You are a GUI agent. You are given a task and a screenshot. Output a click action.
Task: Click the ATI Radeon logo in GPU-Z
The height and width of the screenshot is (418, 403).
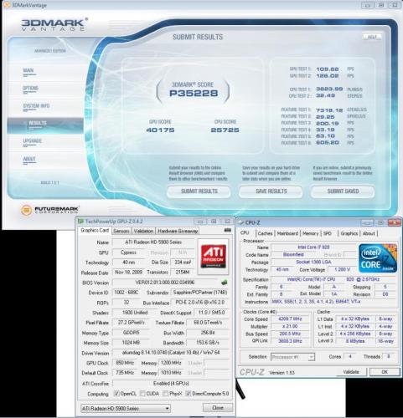[x=213, y=257]
